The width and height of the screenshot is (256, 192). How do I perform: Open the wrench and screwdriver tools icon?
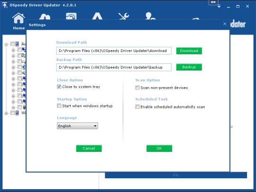(124, 16)
